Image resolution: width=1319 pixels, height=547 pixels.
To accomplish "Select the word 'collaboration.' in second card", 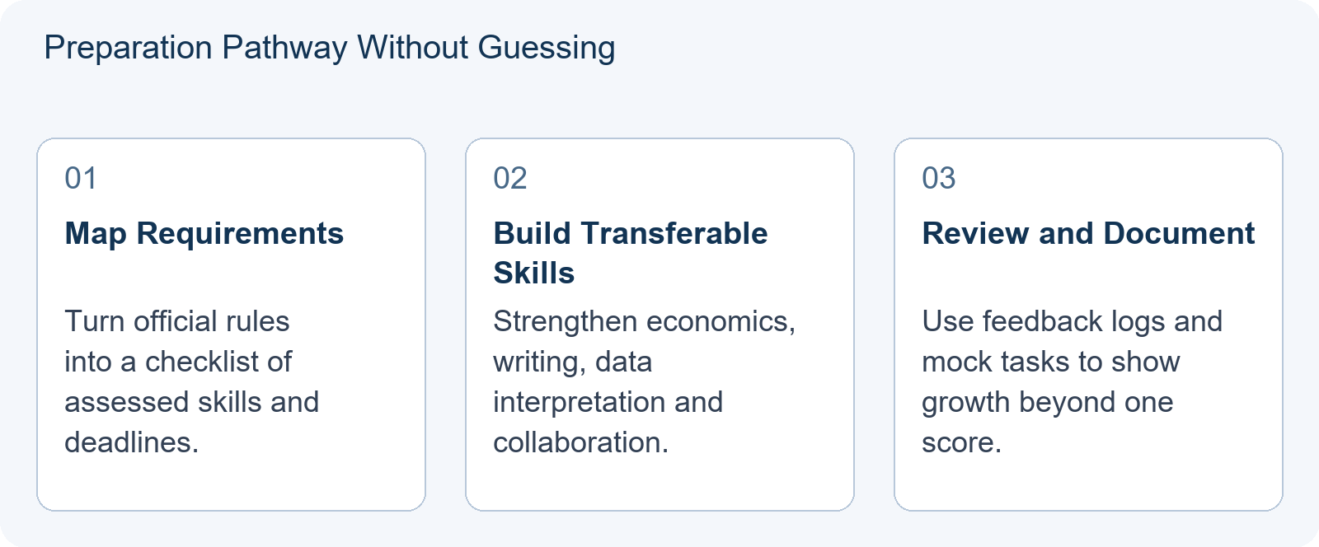I will [x=581, y=442].
